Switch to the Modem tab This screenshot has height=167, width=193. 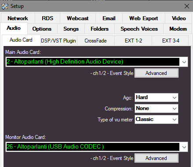point(178,29)
